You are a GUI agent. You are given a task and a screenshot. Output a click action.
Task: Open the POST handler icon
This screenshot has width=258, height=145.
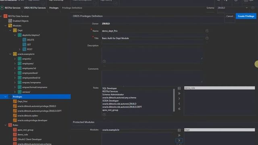pos(24,49)
